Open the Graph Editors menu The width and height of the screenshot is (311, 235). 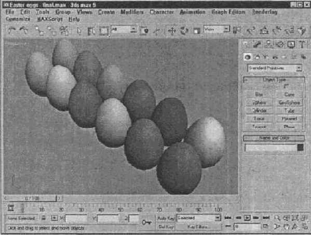click(x=228, y=12)
